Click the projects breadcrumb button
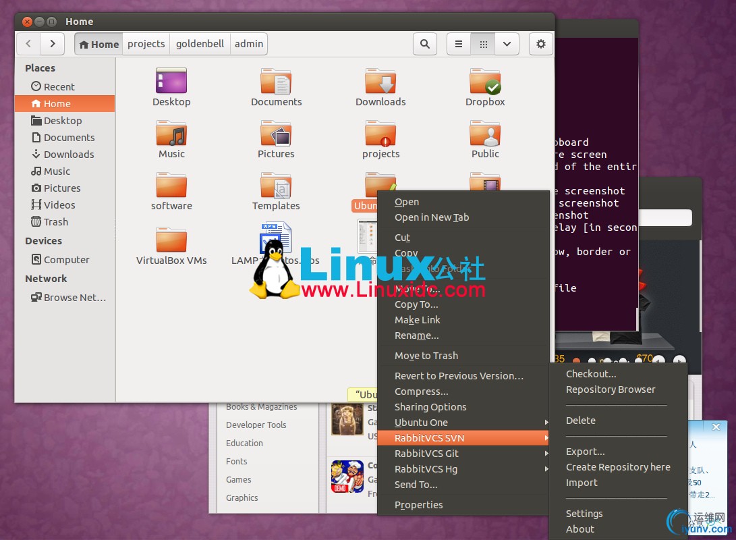This screenshot has width=736, height=540. click(146, 44)
